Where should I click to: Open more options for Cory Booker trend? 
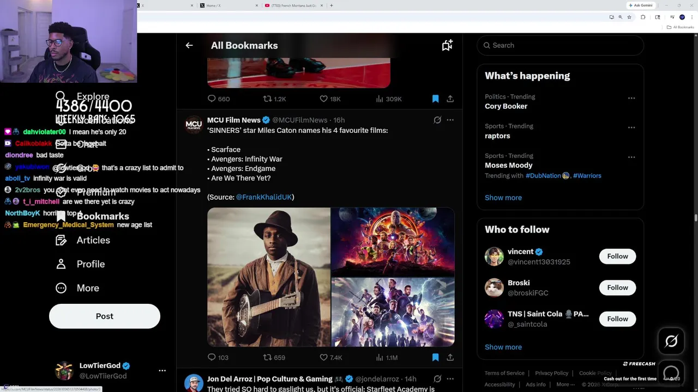(631, 98)
